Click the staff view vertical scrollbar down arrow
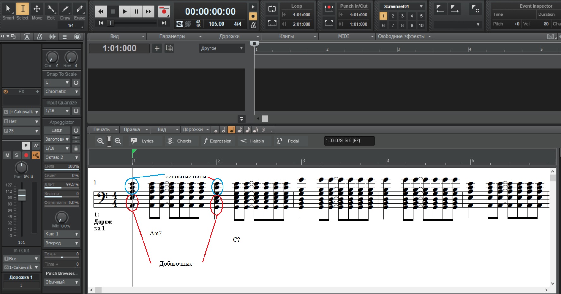The width and height of the screenshot is (561, 294). pos(553,283)
